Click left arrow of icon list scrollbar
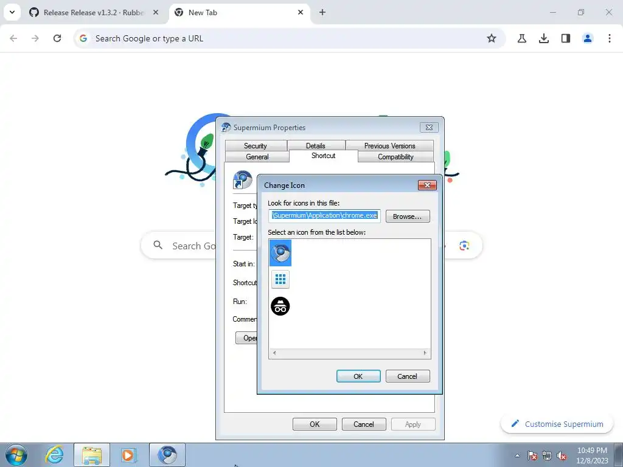Image resolution: width=623 pixels, height=467 pixels. point(274,353)
